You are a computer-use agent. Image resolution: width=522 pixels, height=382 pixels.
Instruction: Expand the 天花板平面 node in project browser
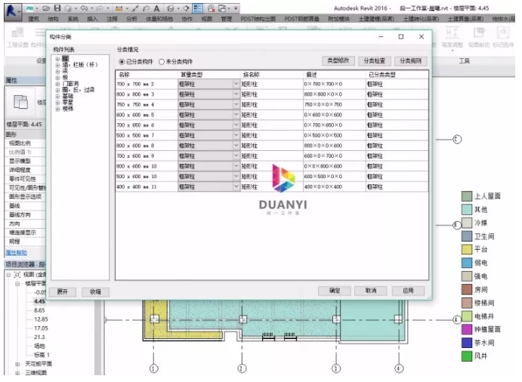(x=17, y=364)
